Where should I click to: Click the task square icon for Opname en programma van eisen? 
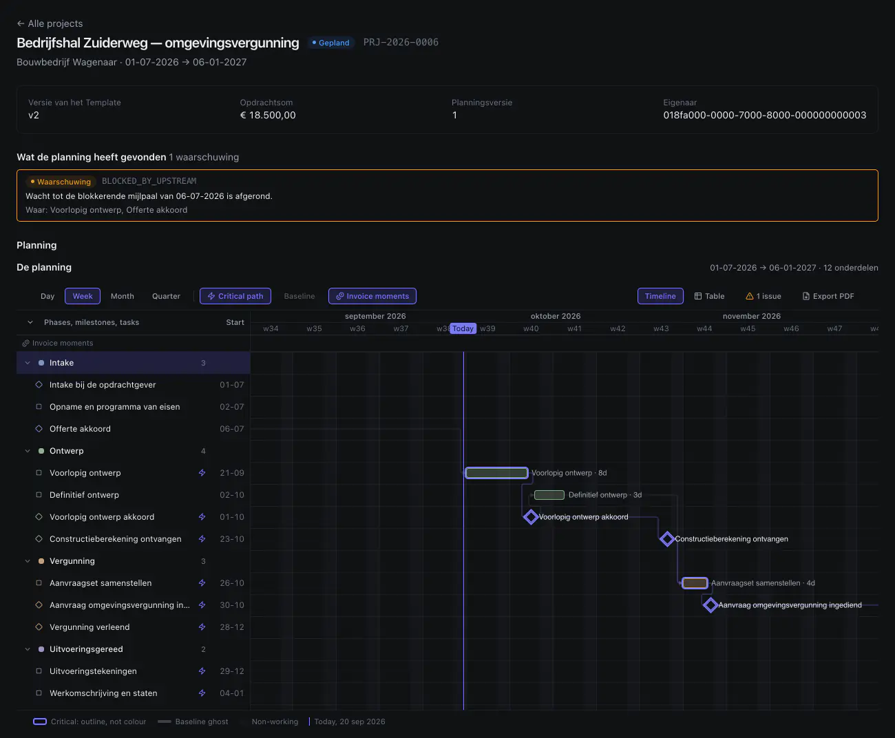(x=39, y=407)
